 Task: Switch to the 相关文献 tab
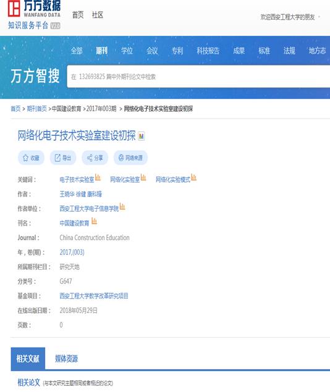coord(28,359)
